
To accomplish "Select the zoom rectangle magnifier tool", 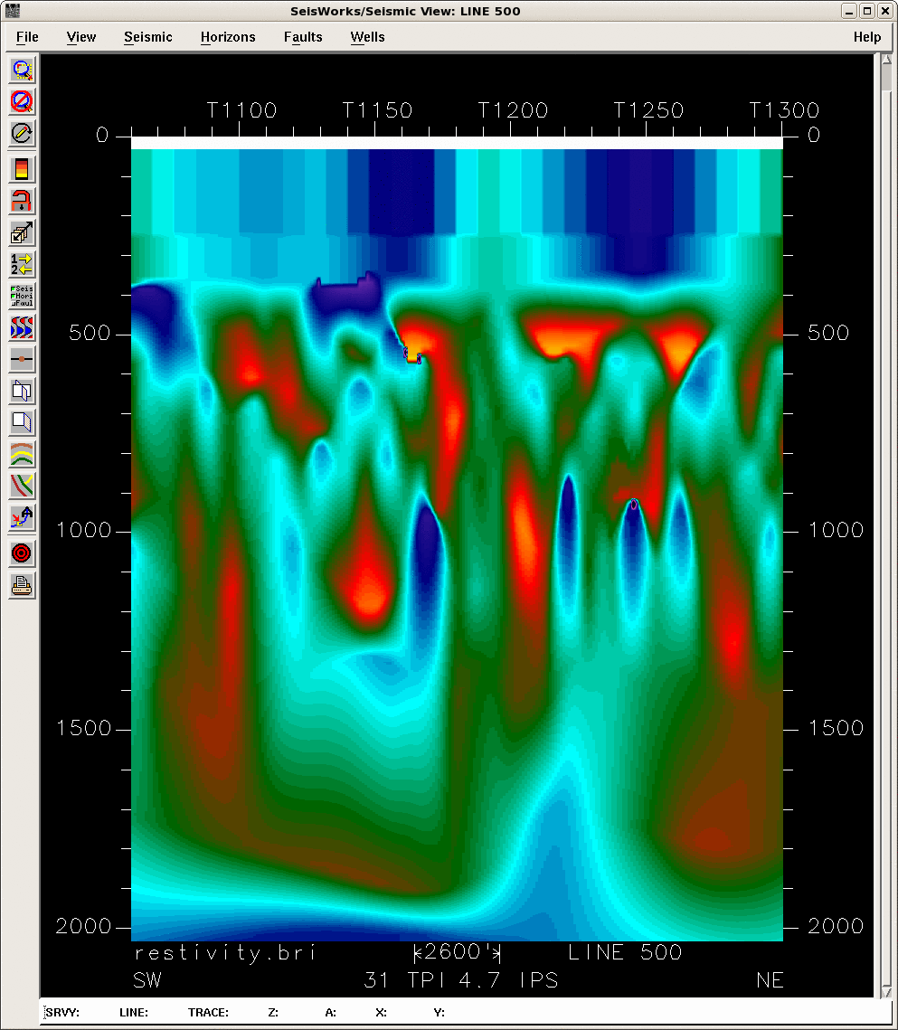I will [22, 70].
